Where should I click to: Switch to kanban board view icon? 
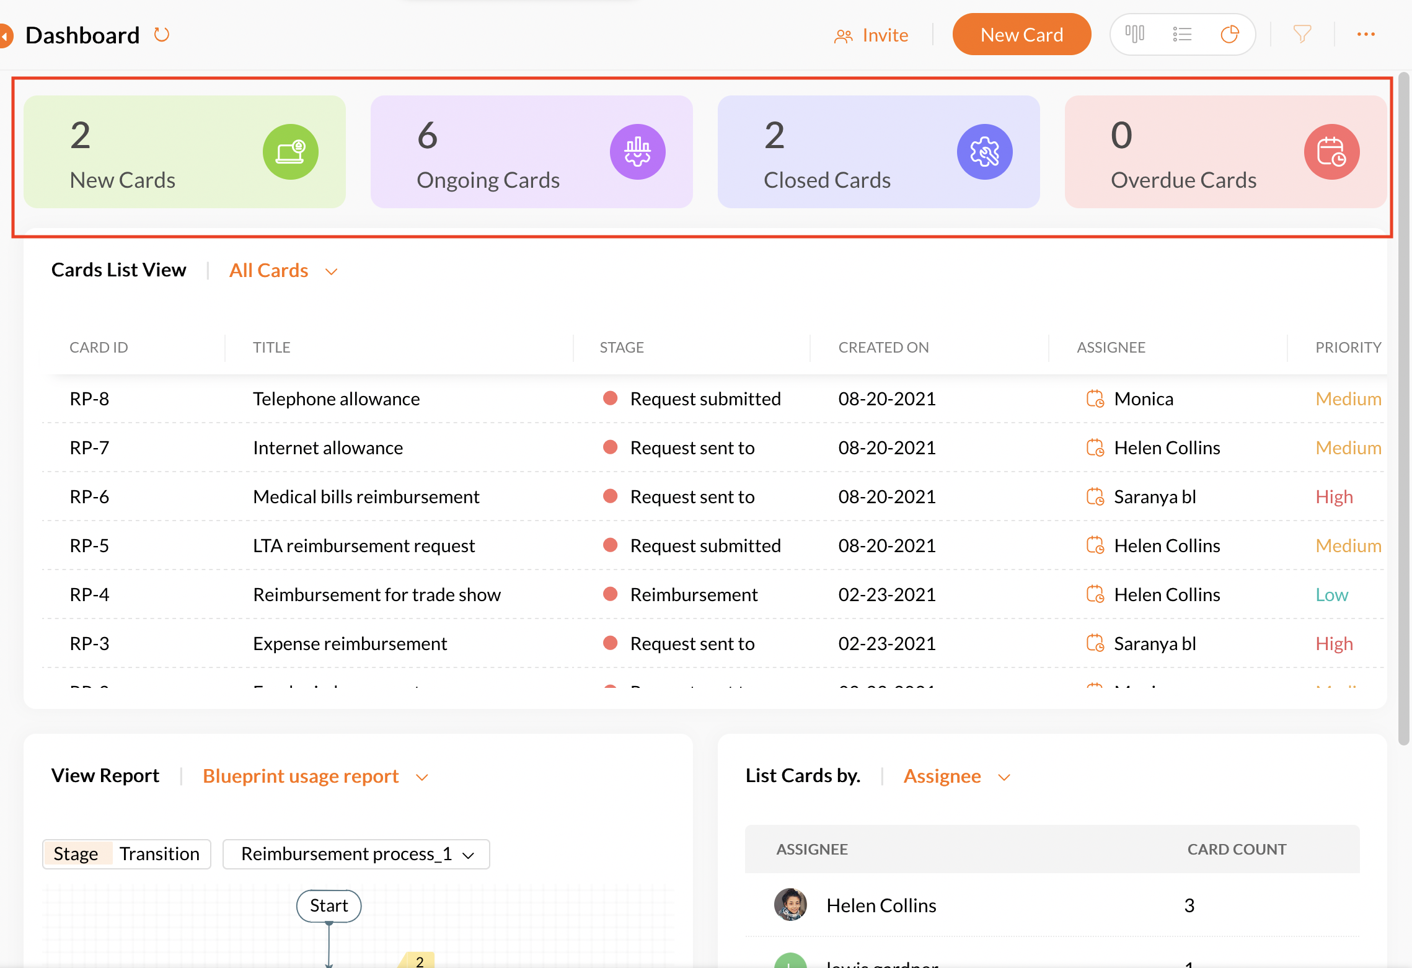pyautogui.click(x=1134, y=34)
